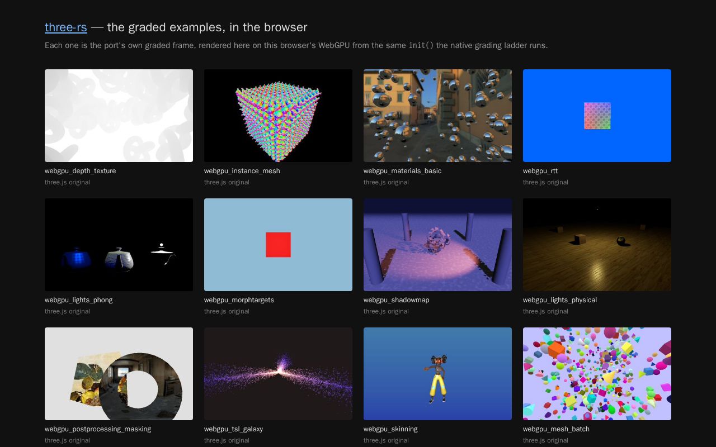Click "three.js original" under webgpu_morphtargets
Viewport: 716px width, 447px height.
click(x=227, y=311)
